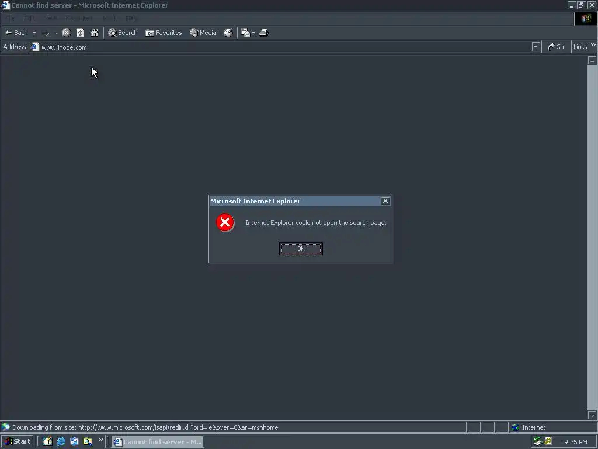This screenshot has height=449, width=598.
Task: Open the Back history dropdown arrow
Action: (x=34, y=33)
